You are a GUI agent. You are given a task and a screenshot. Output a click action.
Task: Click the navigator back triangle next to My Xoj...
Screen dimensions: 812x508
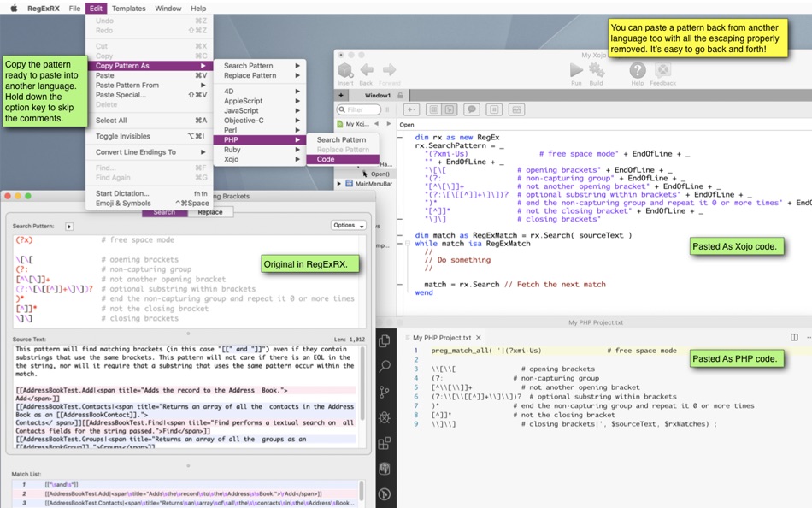click(376, 124)
